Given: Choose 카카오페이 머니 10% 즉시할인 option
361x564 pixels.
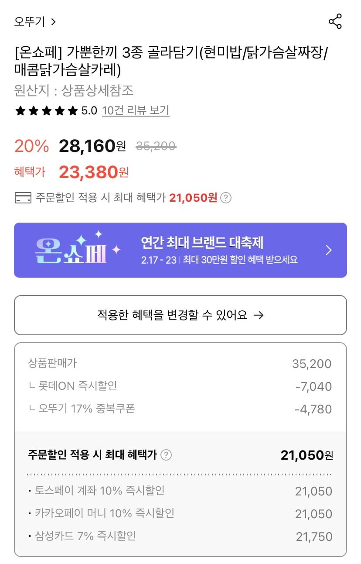Looking at the screenshot, I should 105,513.
